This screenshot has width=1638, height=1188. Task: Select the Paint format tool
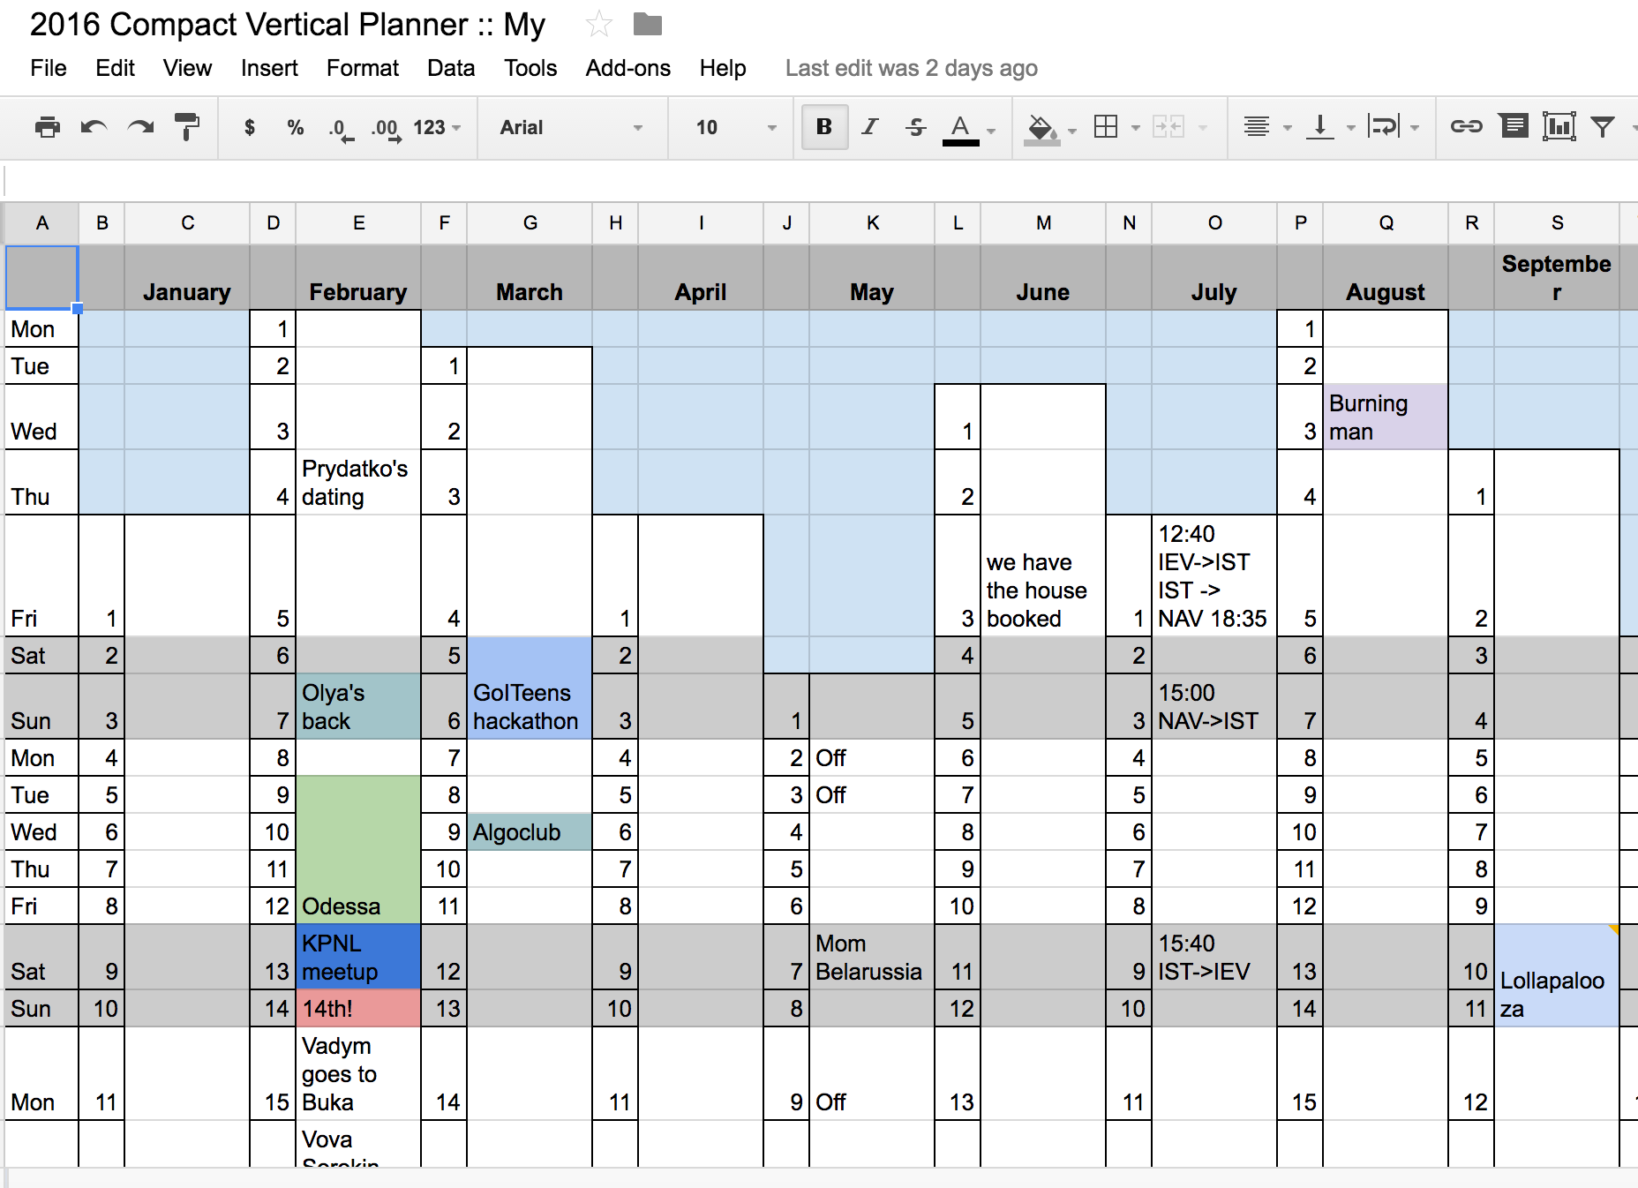tap(187, 127)
